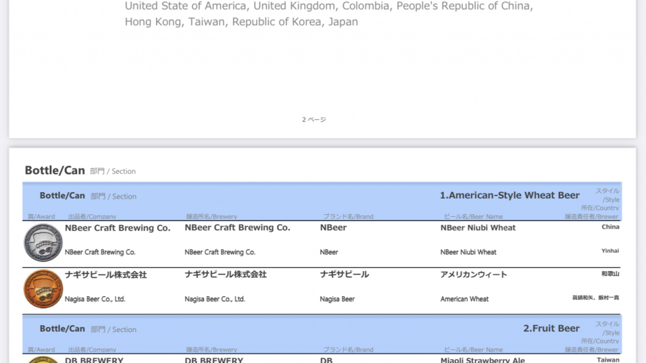
Task: Click 'ビール名/Beer Name' label in Fruit Beer header
Action: [x=473, y=349]
